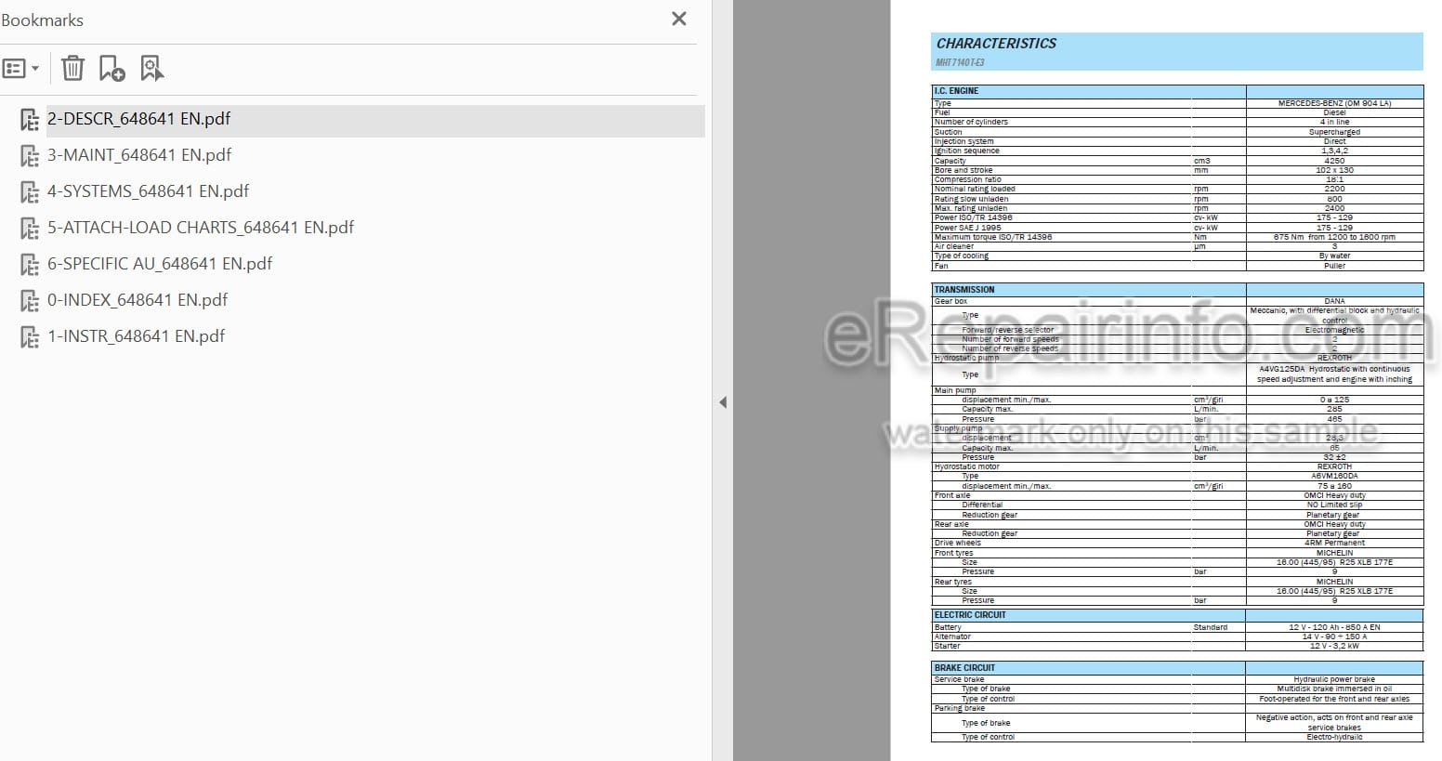Open bookmark 1-INSTR_648641 EN.pdf
1442x761 pixels.
(137, 336)
